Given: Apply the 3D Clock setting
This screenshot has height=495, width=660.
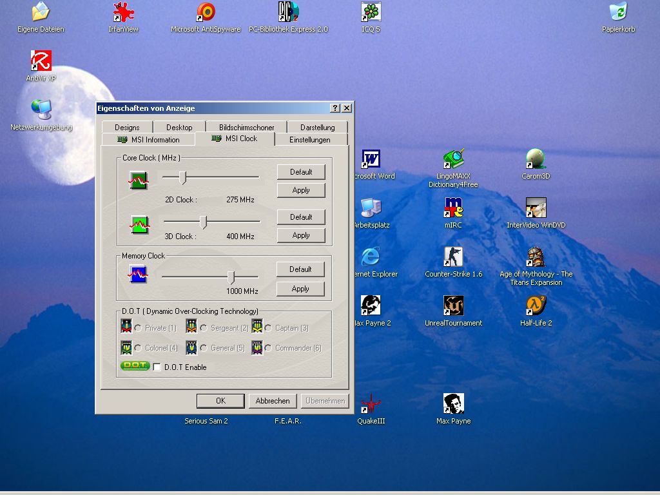Looking at the screenshot, I should pyautogui.click(x=301, y=235).
